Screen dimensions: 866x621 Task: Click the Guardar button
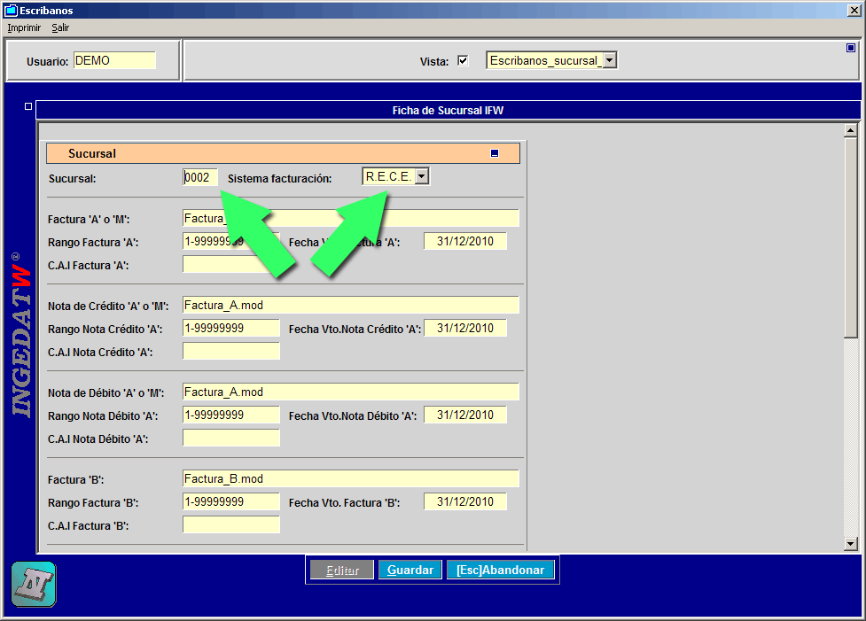[410, 570]
